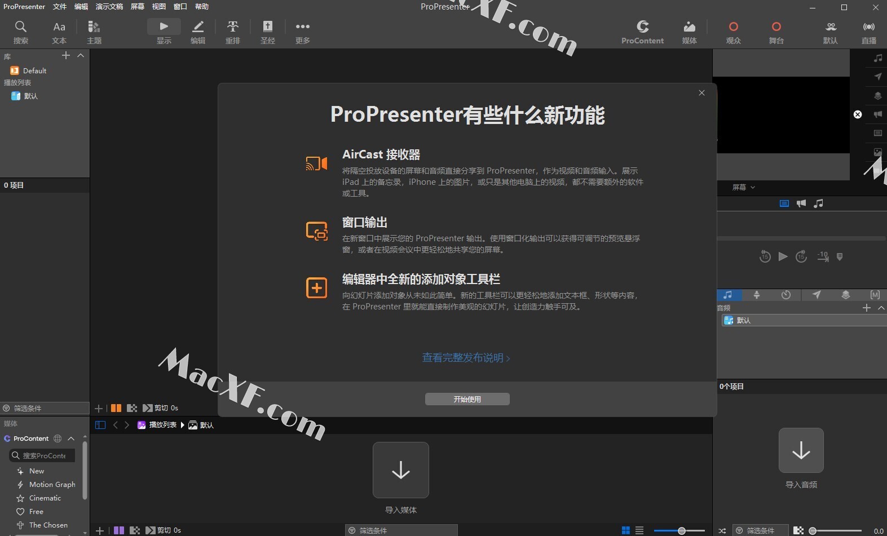887x536 pixels.
Task: Toggle the 舞台 stage output
Action: click(x=776, y=32)
